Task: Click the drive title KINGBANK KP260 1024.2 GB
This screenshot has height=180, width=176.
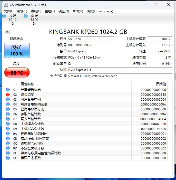Action: [88, 32]
